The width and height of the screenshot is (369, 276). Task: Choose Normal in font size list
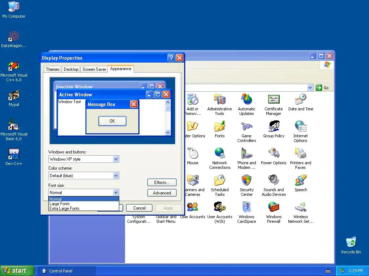pos(84,199)
